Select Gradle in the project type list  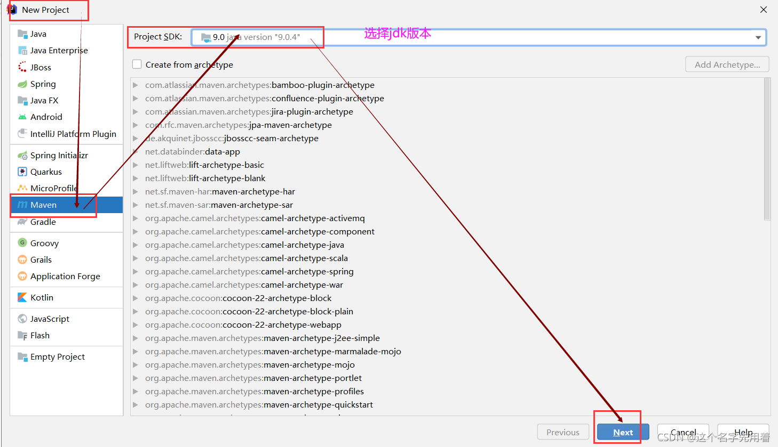(x=67, y=222)
